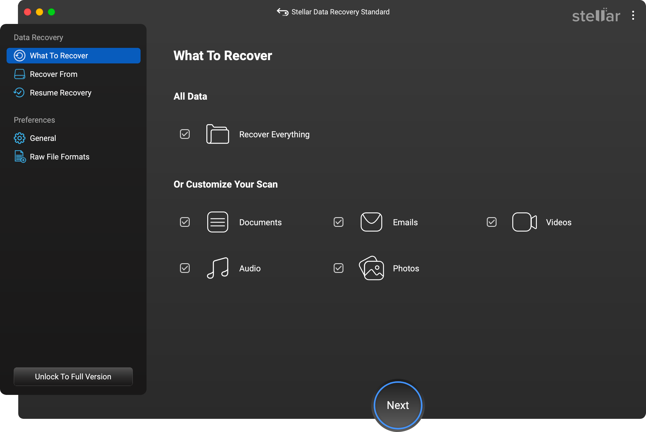Uncheck the Recover Everything checkbox
646x432 pixels.
[185, 134]
